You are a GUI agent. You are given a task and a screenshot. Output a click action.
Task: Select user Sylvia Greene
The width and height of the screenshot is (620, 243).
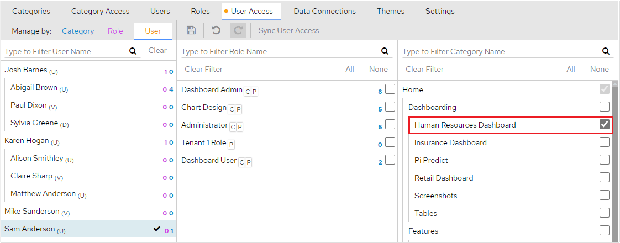(92, 123)
